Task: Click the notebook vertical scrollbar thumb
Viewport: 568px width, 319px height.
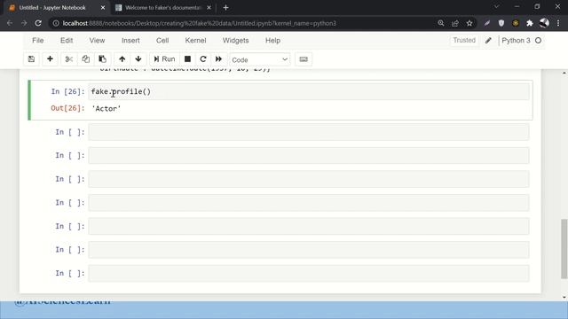Action: point(564,249)
